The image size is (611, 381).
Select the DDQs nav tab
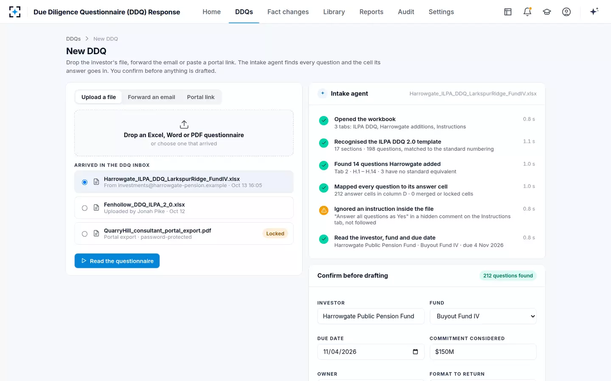point(244,12)
